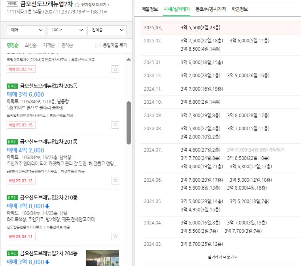Image resolution: width=301 pixels, height=266 pixels.
Task: Bookmark the 205동 listing star
Action: [x=115, y=125]
